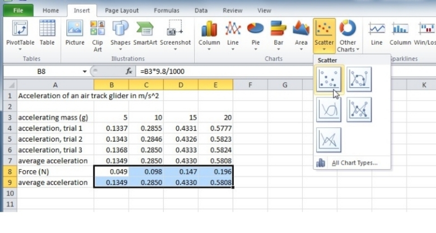The height and width of the screenshot is (233, 436).
Task: Select row 1 header
Action: click(x=10, y=96)
